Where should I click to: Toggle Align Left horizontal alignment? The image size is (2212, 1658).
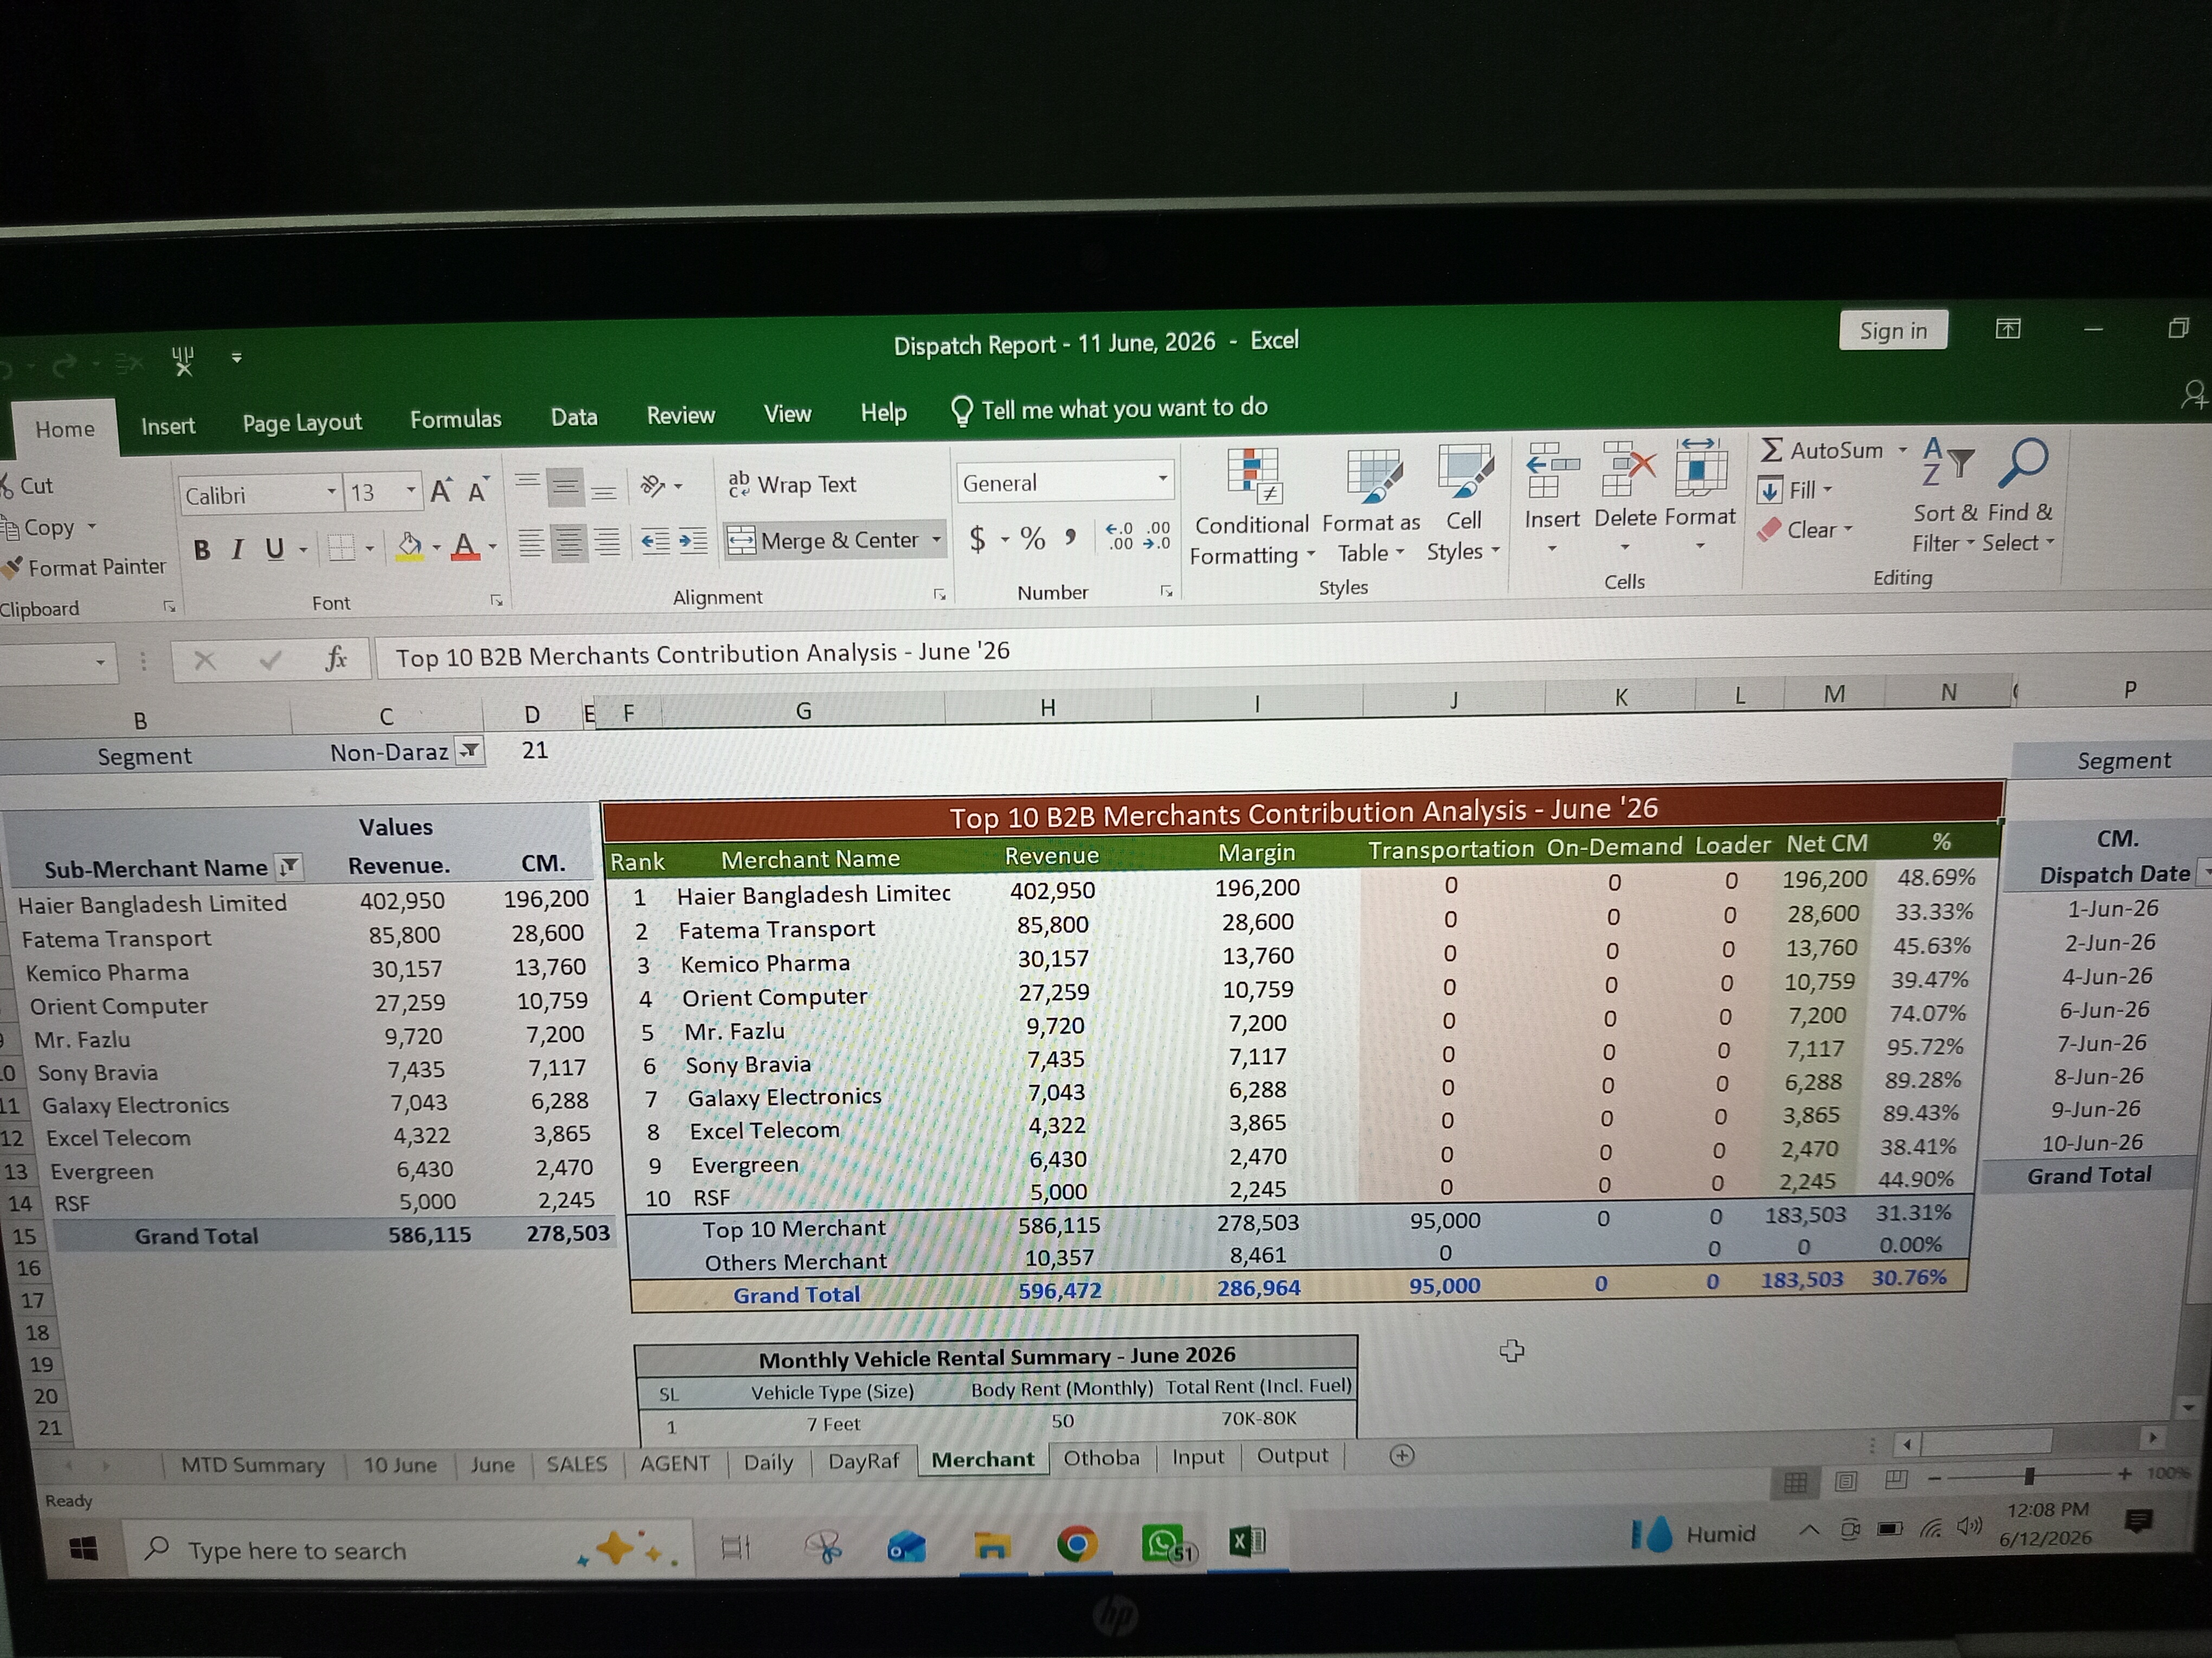tap(531, 543)
